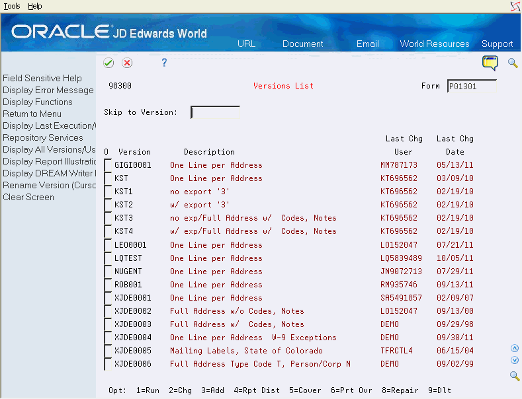
Task: Click the Versions List title
Action: tap(283, 86)
